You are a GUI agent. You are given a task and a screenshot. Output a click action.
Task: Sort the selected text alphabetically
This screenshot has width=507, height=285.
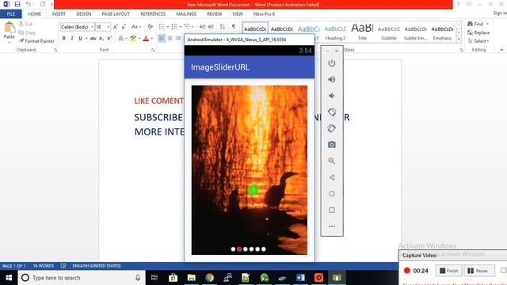pyautogui.click(x=223, y=26)
